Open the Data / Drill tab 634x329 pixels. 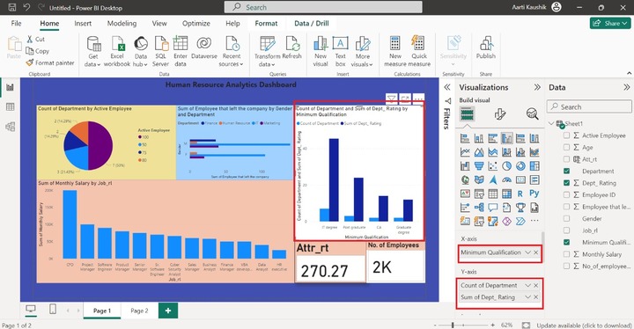(312, 24)
